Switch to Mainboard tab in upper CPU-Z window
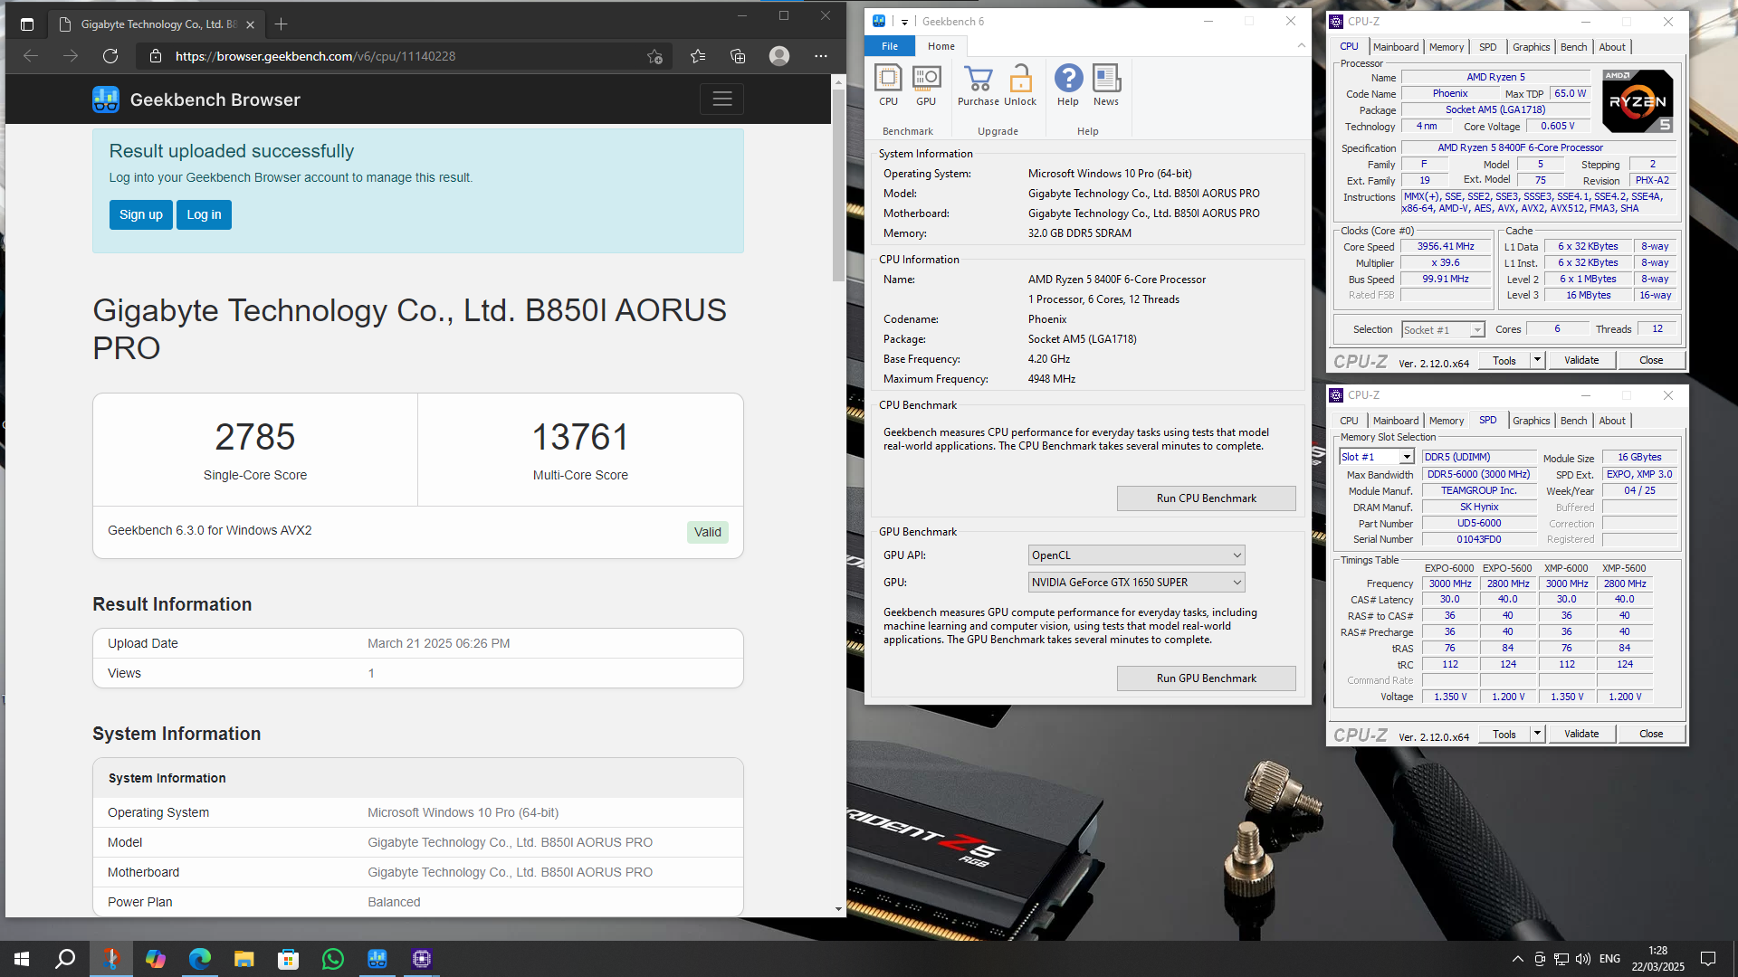Image resolution: width=1738 pixels, height=977 pixels. click(x=1395, y=47)
